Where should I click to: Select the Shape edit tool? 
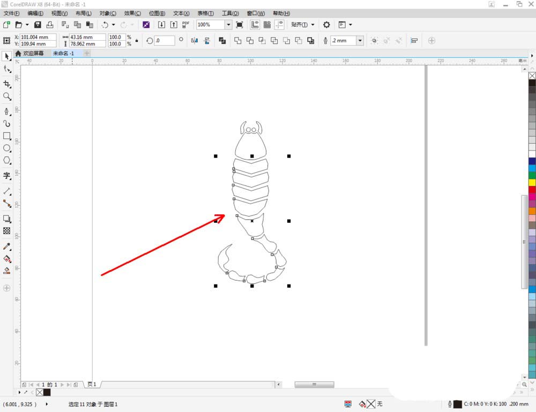coord(6,69)
